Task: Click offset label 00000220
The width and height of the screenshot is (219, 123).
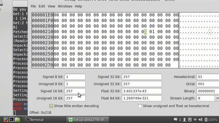Action: tap(42, 37)
